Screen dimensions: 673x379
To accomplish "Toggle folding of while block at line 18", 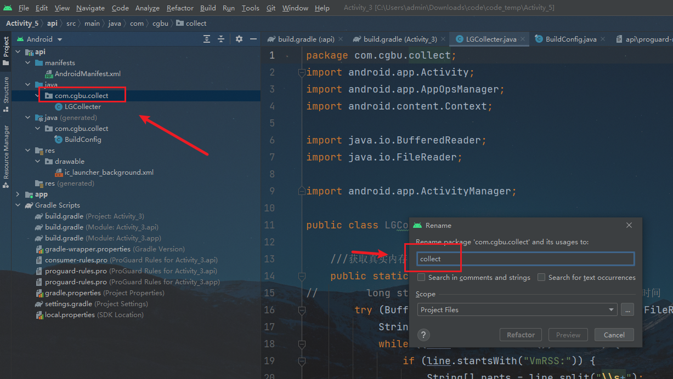I will (301, 344).
